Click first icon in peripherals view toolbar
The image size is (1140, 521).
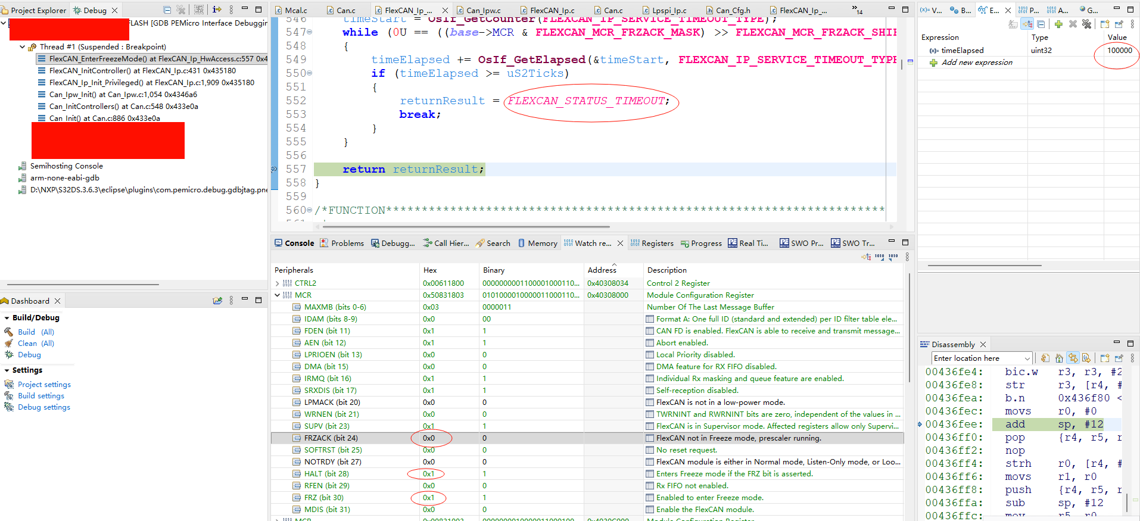pyautogui.click(x=866, y=257)
